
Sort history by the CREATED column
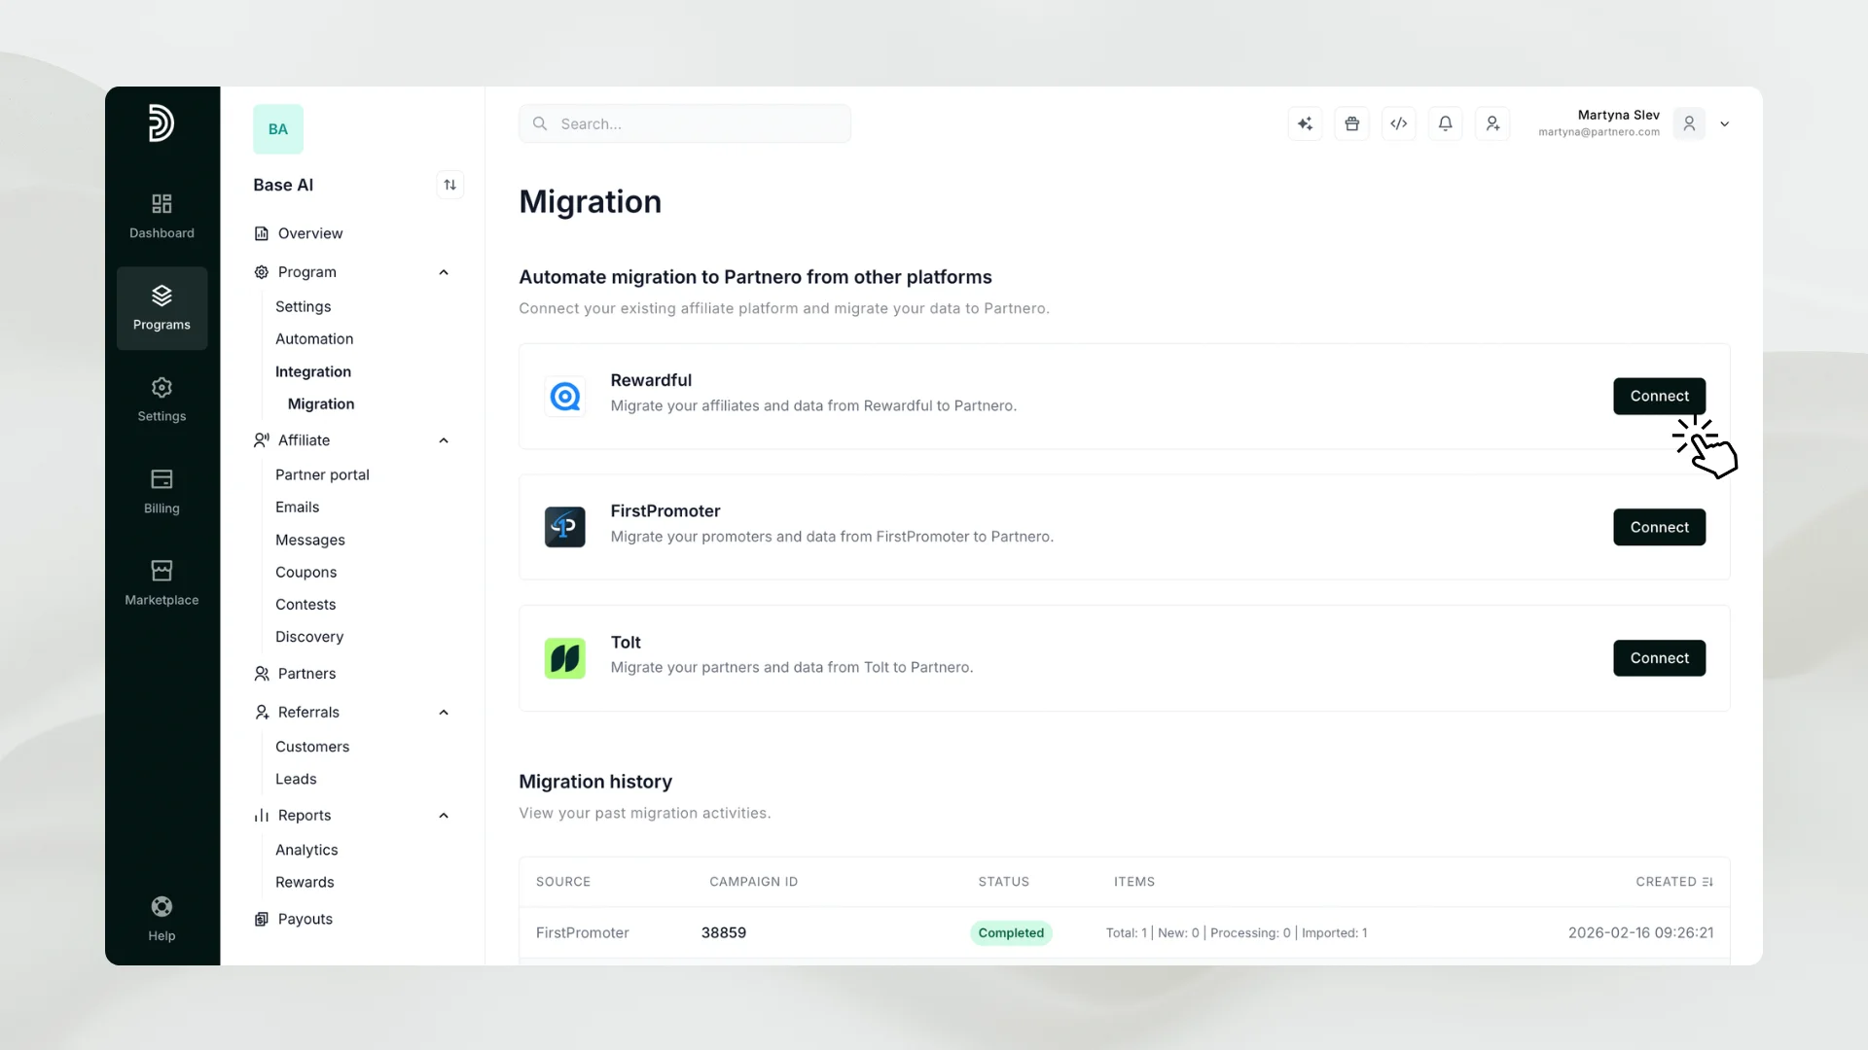coord(1673,882)
